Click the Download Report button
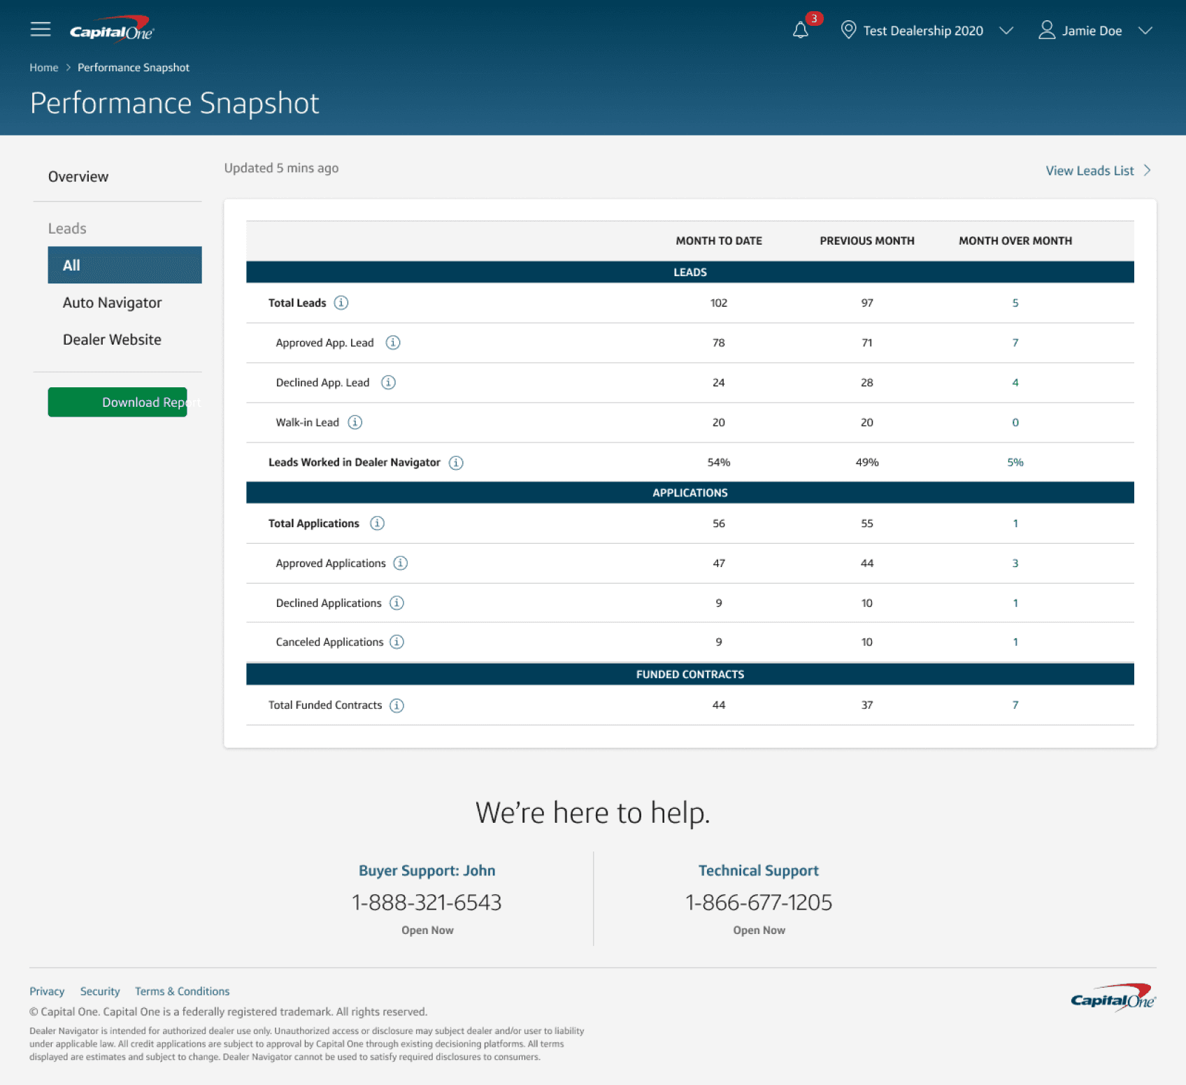Image resolution: width=1186 pixels, height=1085 pixels. (x=117, y=402)
